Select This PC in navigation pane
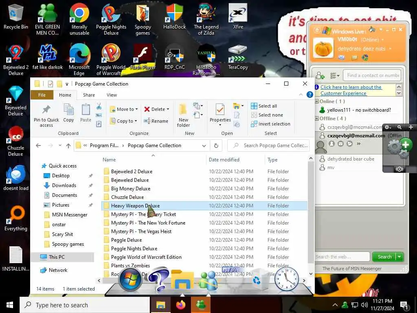This screenshot has height=313, width=417. click(56, 257)
